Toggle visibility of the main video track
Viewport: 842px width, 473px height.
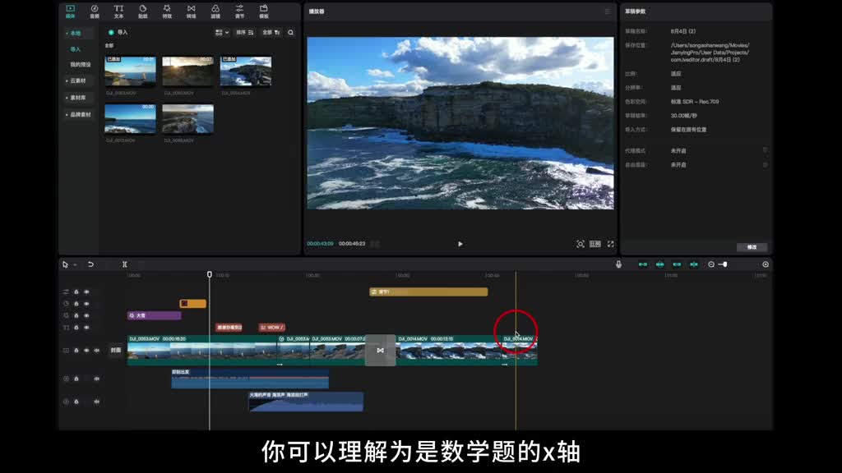point(86,351)
